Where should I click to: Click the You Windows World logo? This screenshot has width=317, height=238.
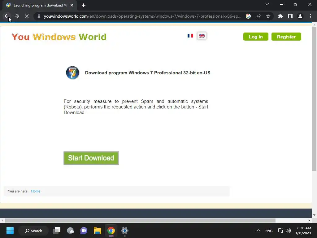click(x=59, y=37)
